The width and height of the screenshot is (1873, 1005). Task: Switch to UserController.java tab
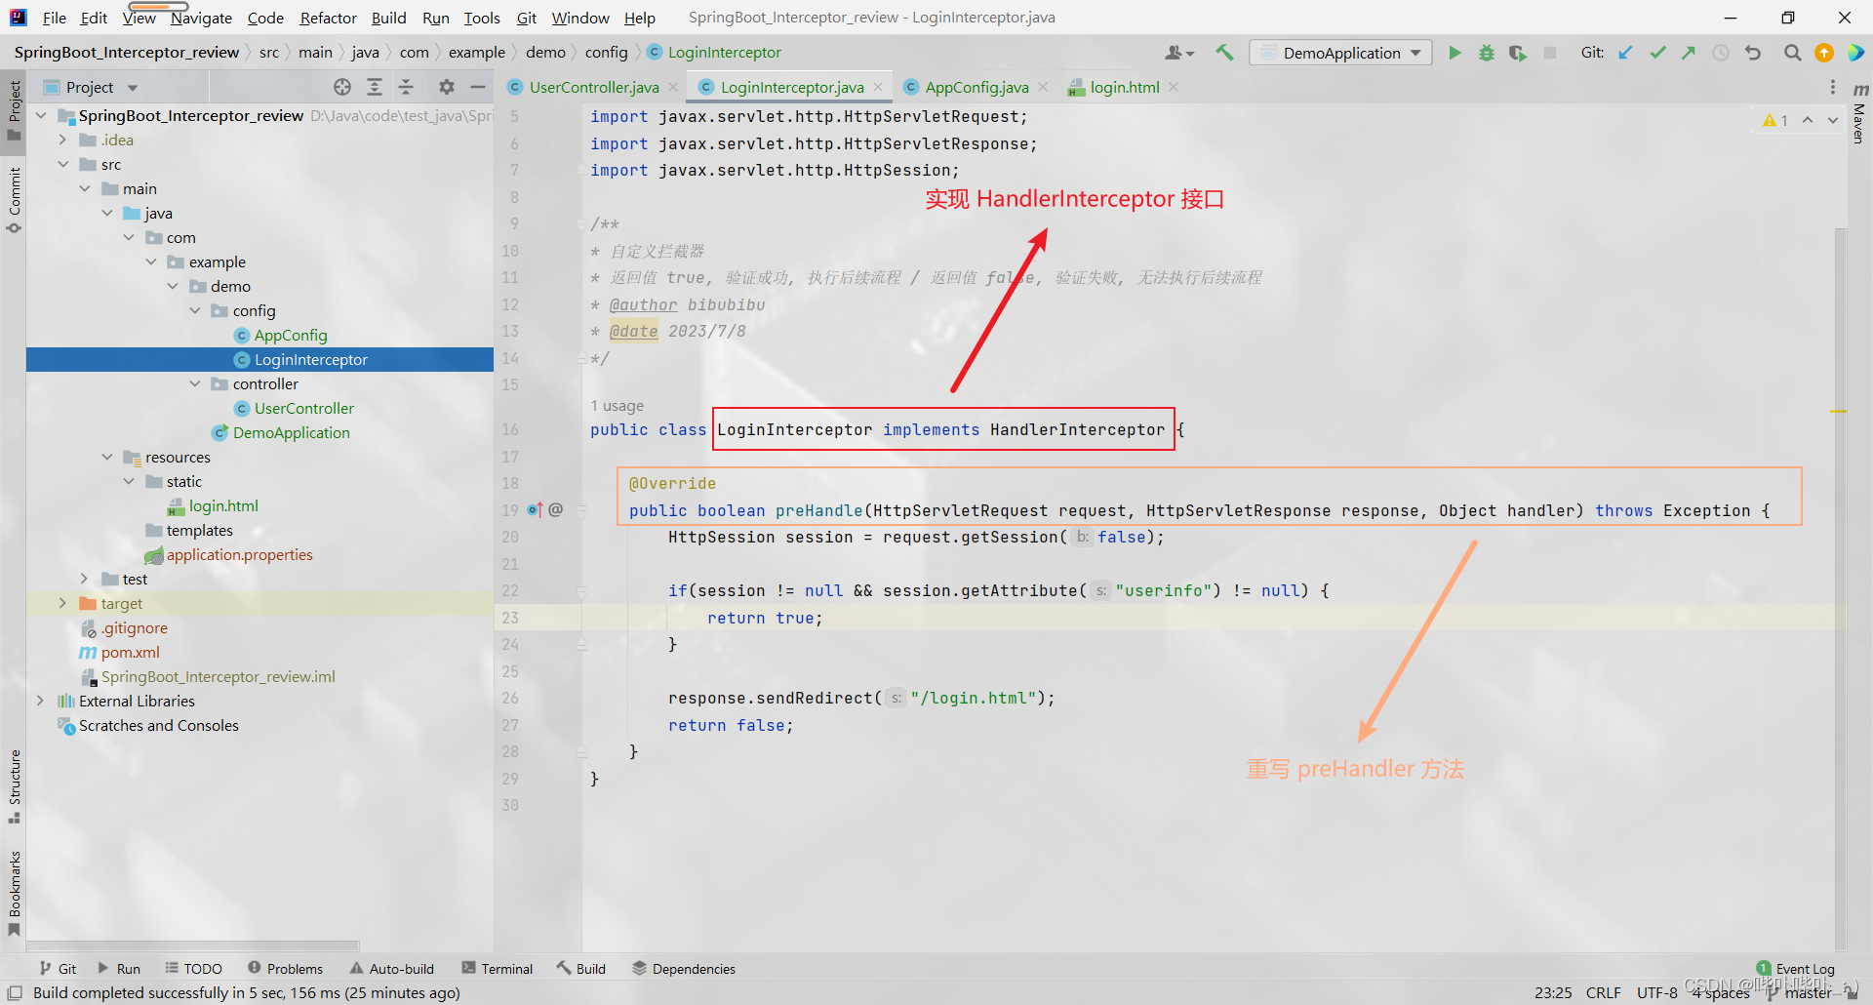[593, 87]
